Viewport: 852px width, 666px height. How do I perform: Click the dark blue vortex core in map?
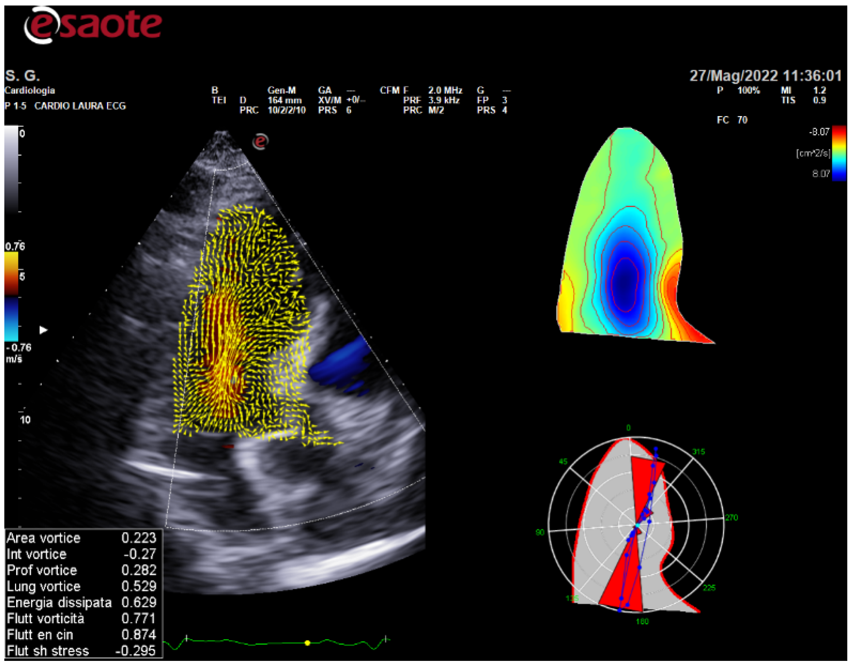[624, 284]
